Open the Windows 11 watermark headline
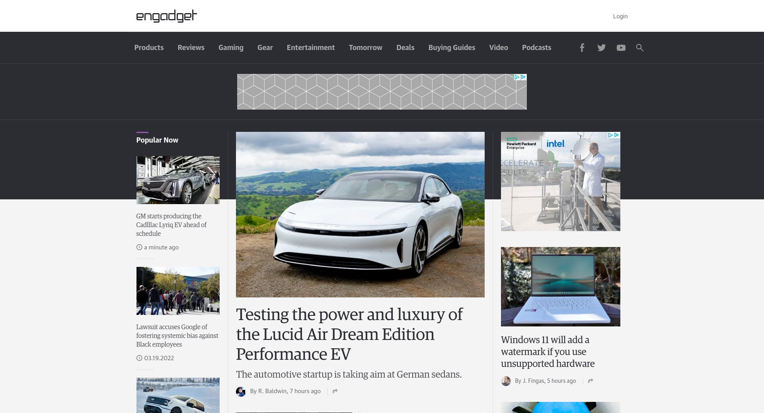 pyautogui.click(x=548, y=351)
